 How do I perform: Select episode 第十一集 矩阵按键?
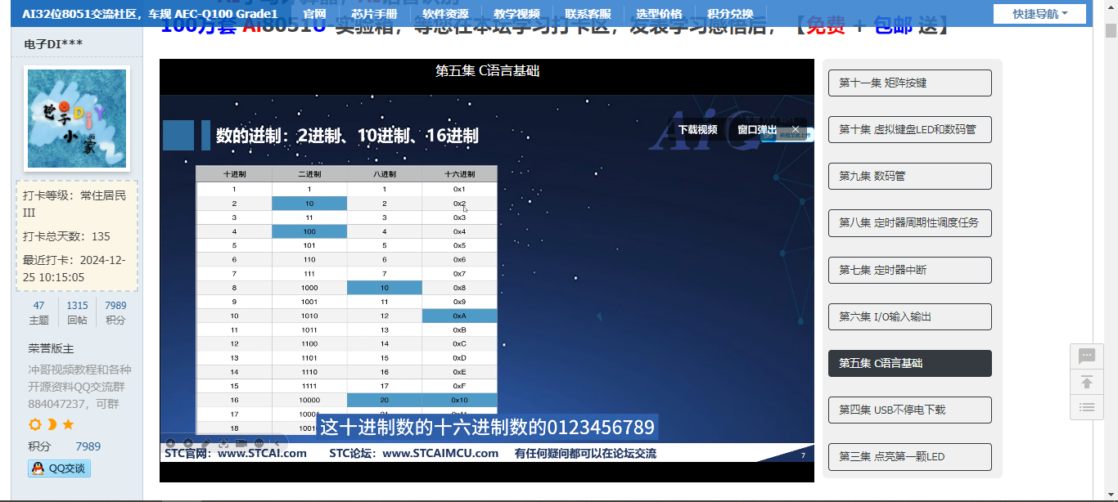[910, 83]
